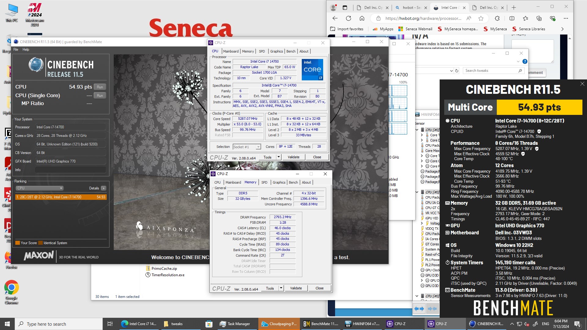This screenshot has height=330, width=587.
Task: Expand the Voltage row in HWiNFO
Action: (422, 223)
